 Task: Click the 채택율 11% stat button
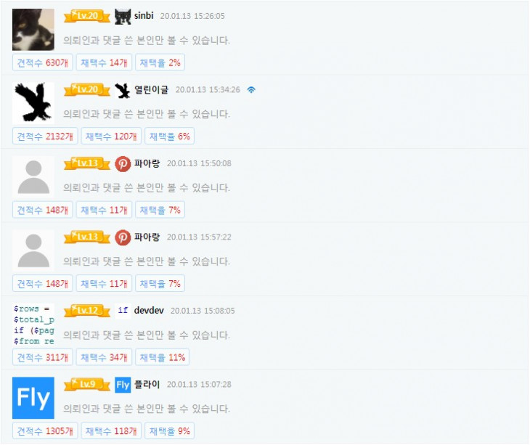(x=162, y=357)
